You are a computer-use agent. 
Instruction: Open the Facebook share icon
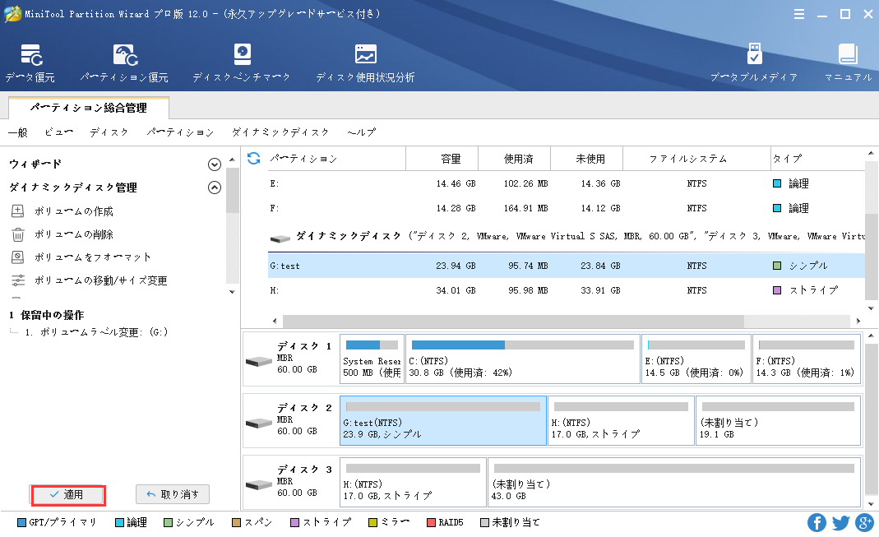817,522
